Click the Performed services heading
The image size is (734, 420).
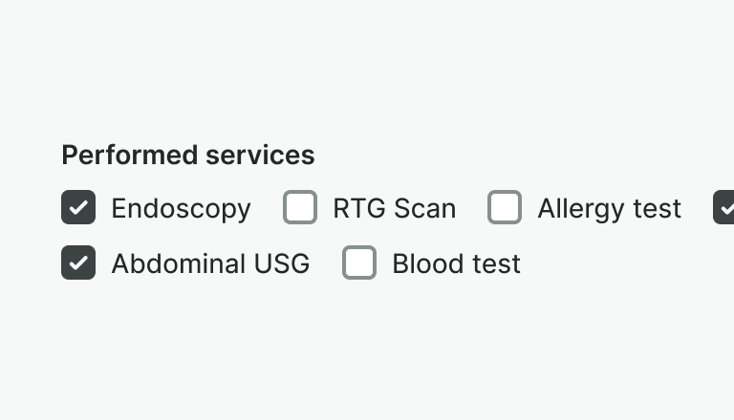coord(187,155)
